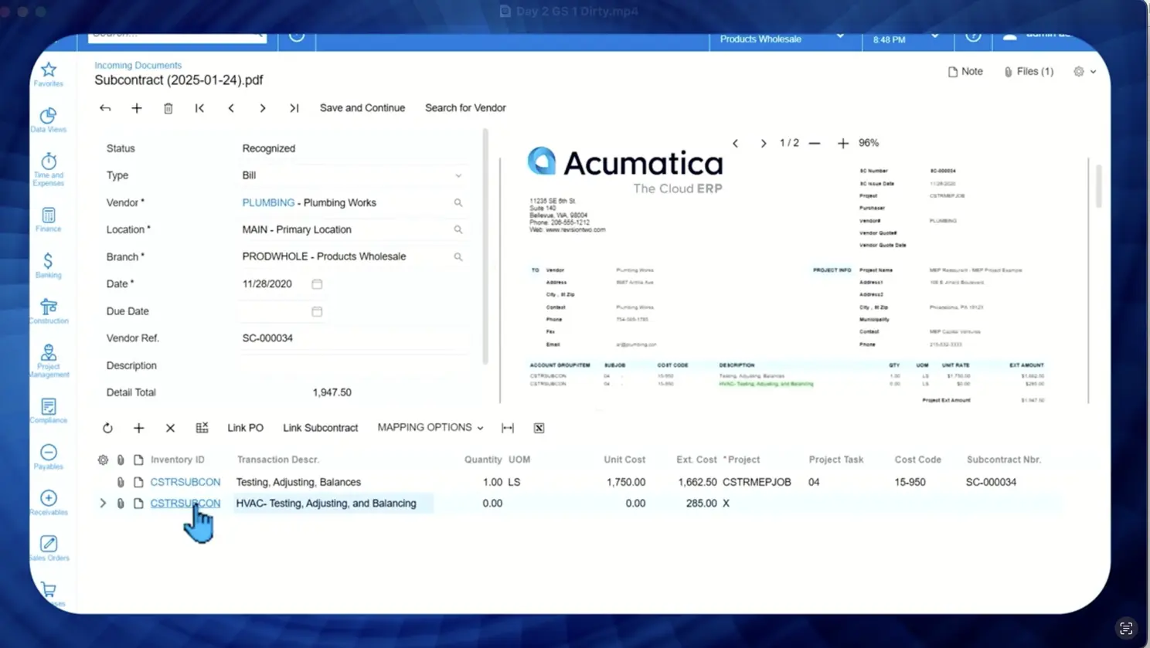Delete the selected grid row
The height and width of the screenshot is (648, 1150).
coord(170,428)
